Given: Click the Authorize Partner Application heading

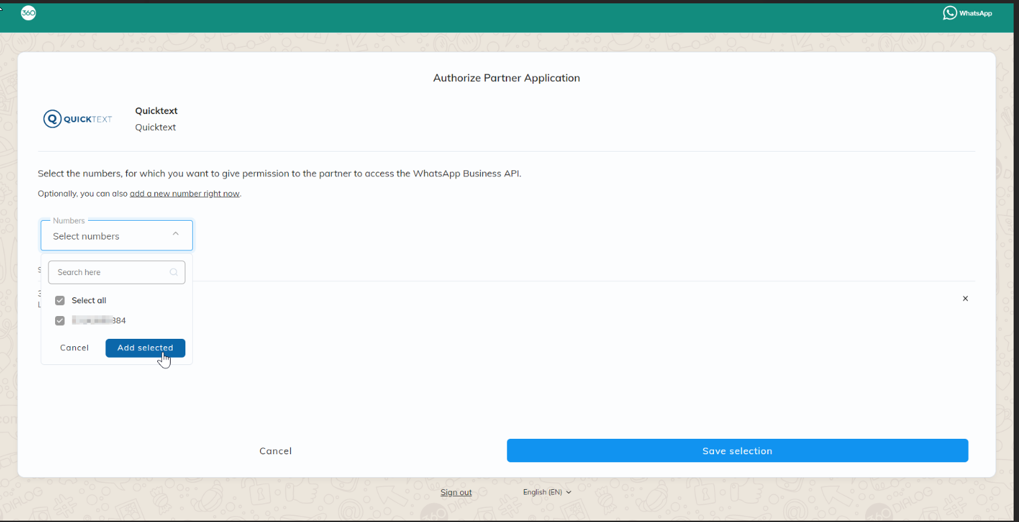Looking at the screenshot, I should tap(506, 78).
